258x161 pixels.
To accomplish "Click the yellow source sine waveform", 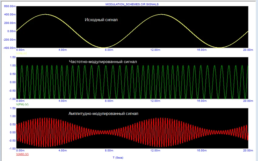I will 45,14.
